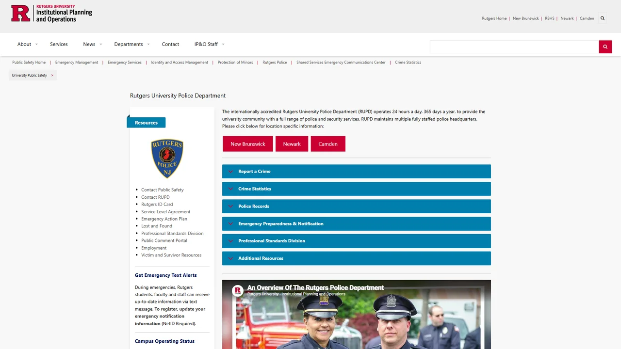Open Public Safety Home in the subnav
Viewport: 621px width, 349px height.
[29, 63]
